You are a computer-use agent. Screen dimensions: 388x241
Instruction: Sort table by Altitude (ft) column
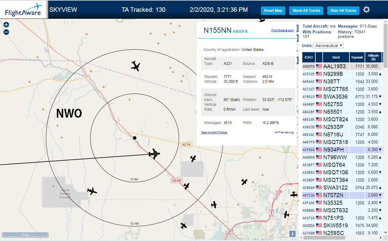373,57
